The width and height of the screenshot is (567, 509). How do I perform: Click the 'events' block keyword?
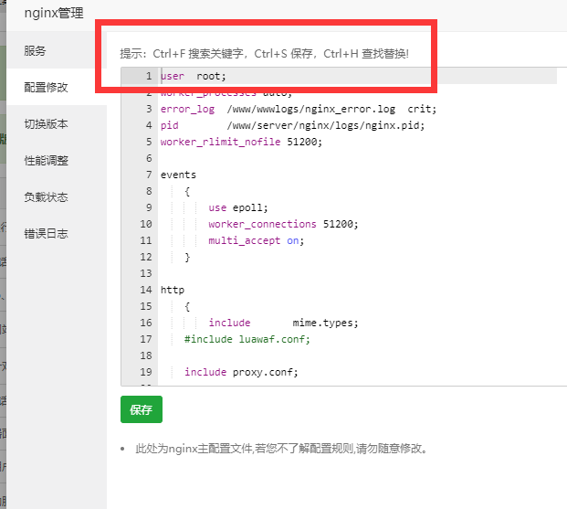point(178,175)
